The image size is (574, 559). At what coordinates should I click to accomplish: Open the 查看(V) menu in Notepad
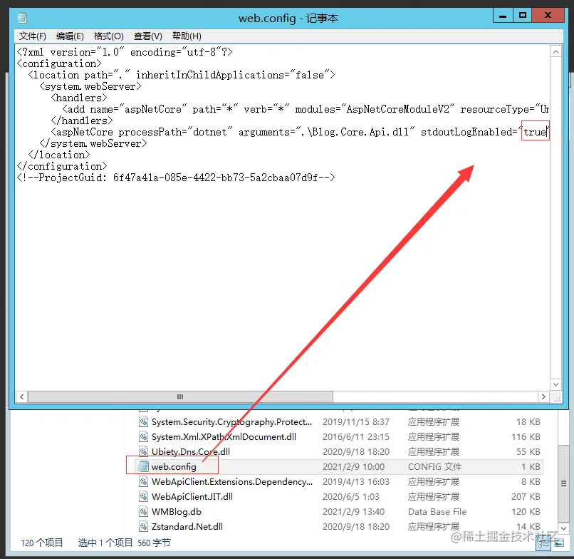[148, 36]
